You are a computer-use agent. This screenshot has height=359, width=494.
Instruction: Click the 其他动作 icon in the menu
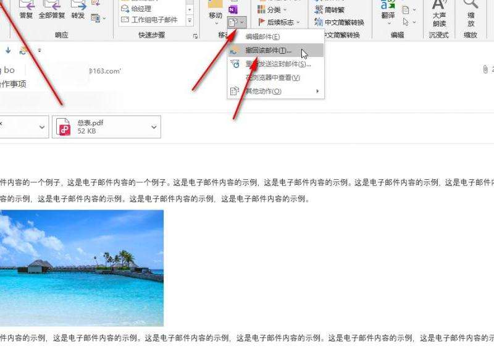click(235, 91)
